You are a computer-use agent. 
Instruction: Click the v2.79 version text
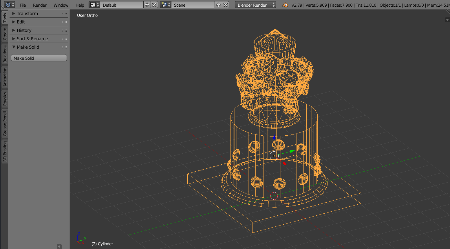click(x=297, y=5)
